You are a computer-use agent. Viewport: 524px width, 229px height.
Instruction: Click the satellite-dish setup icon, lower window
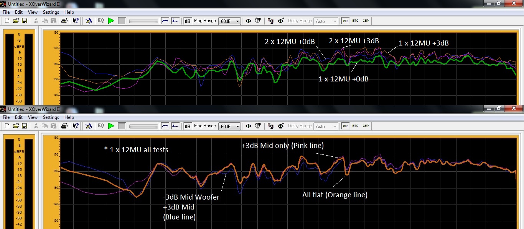tap(89, 126)
